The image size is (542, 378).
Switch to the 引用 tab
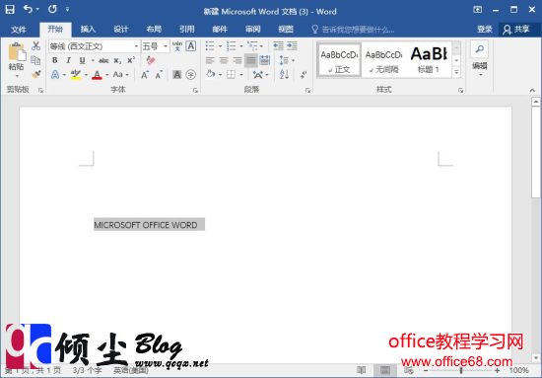tap(186, 30)
